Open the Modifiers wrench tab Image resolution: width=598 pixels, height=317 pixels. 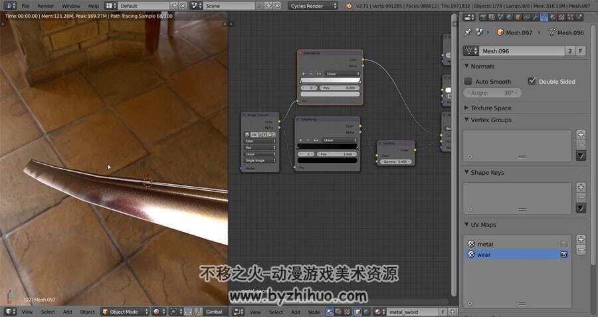[535, 17]
